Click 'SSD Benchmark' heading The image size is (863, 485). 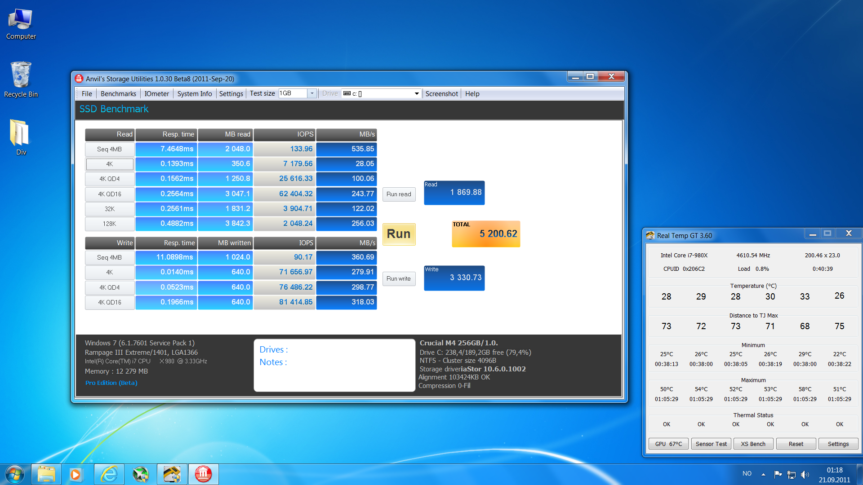114,109
